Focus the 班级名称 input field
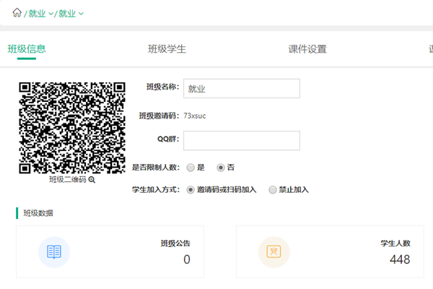This screenshot has width=433, height=289. 242,88
